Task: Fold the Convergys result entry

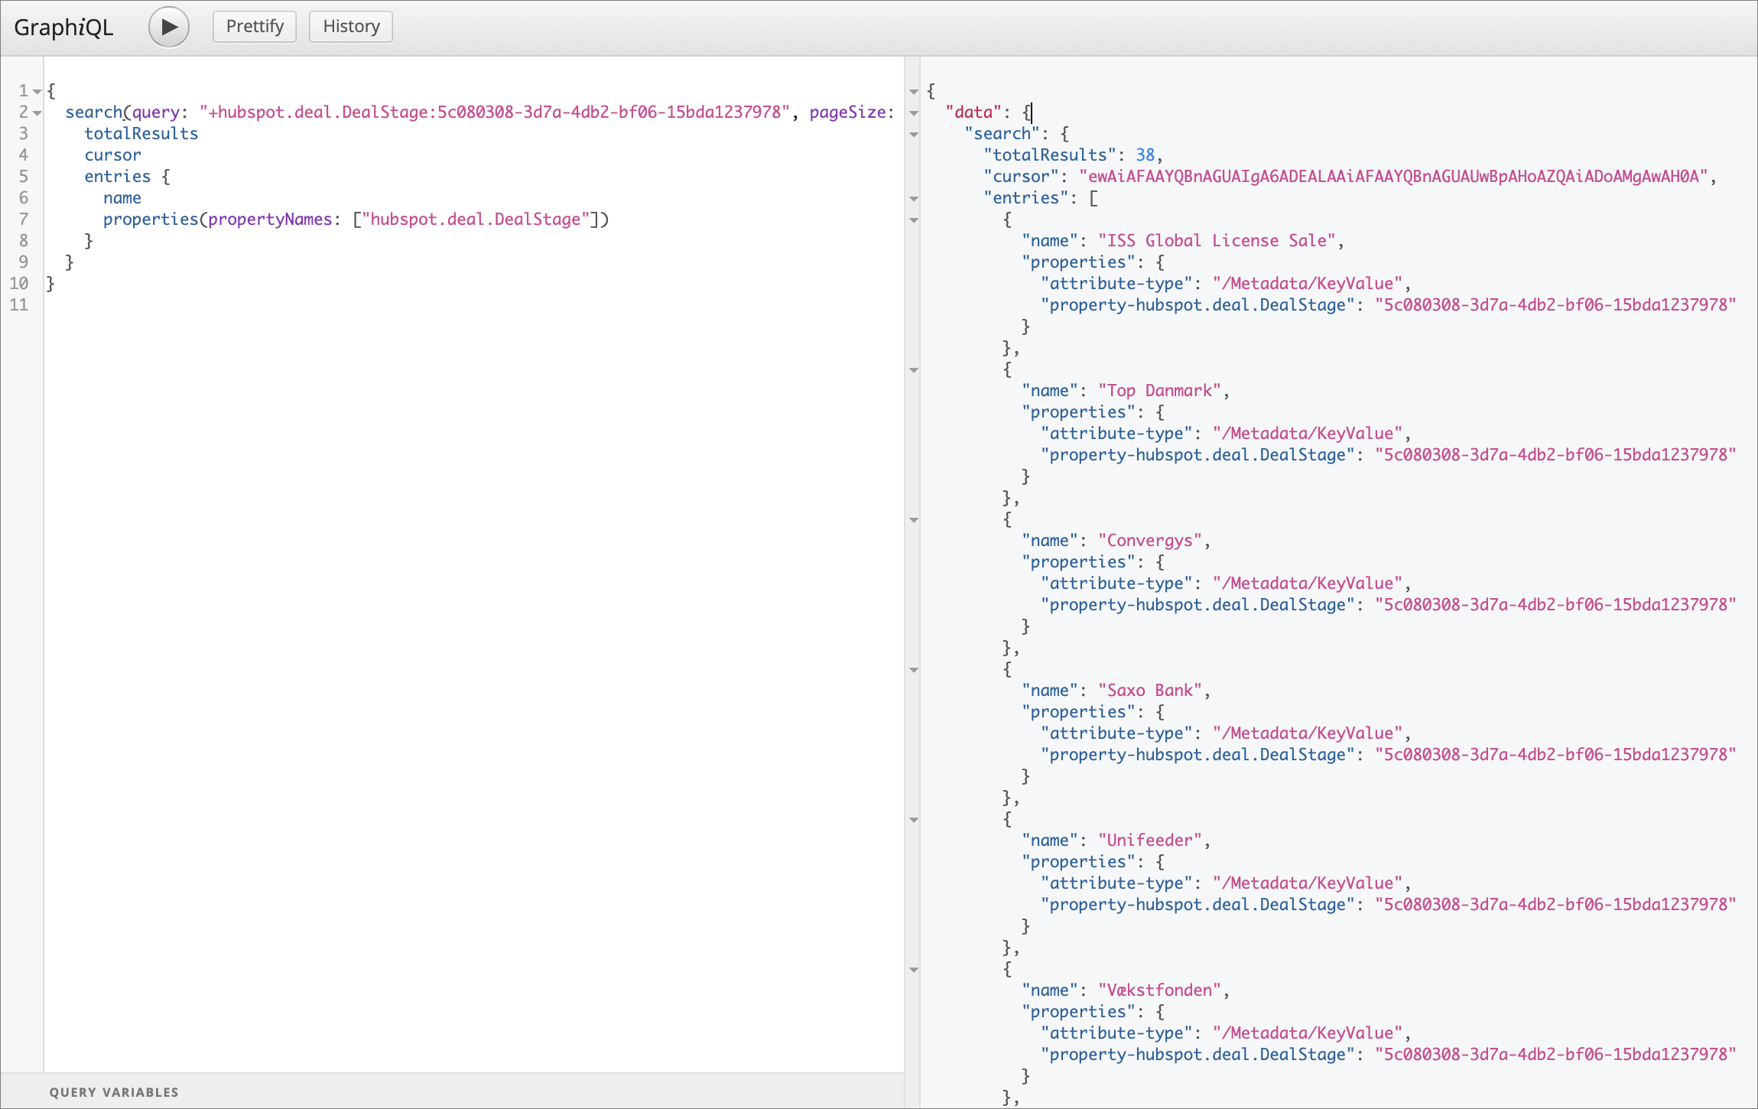Action: click(x=914, y=520)
